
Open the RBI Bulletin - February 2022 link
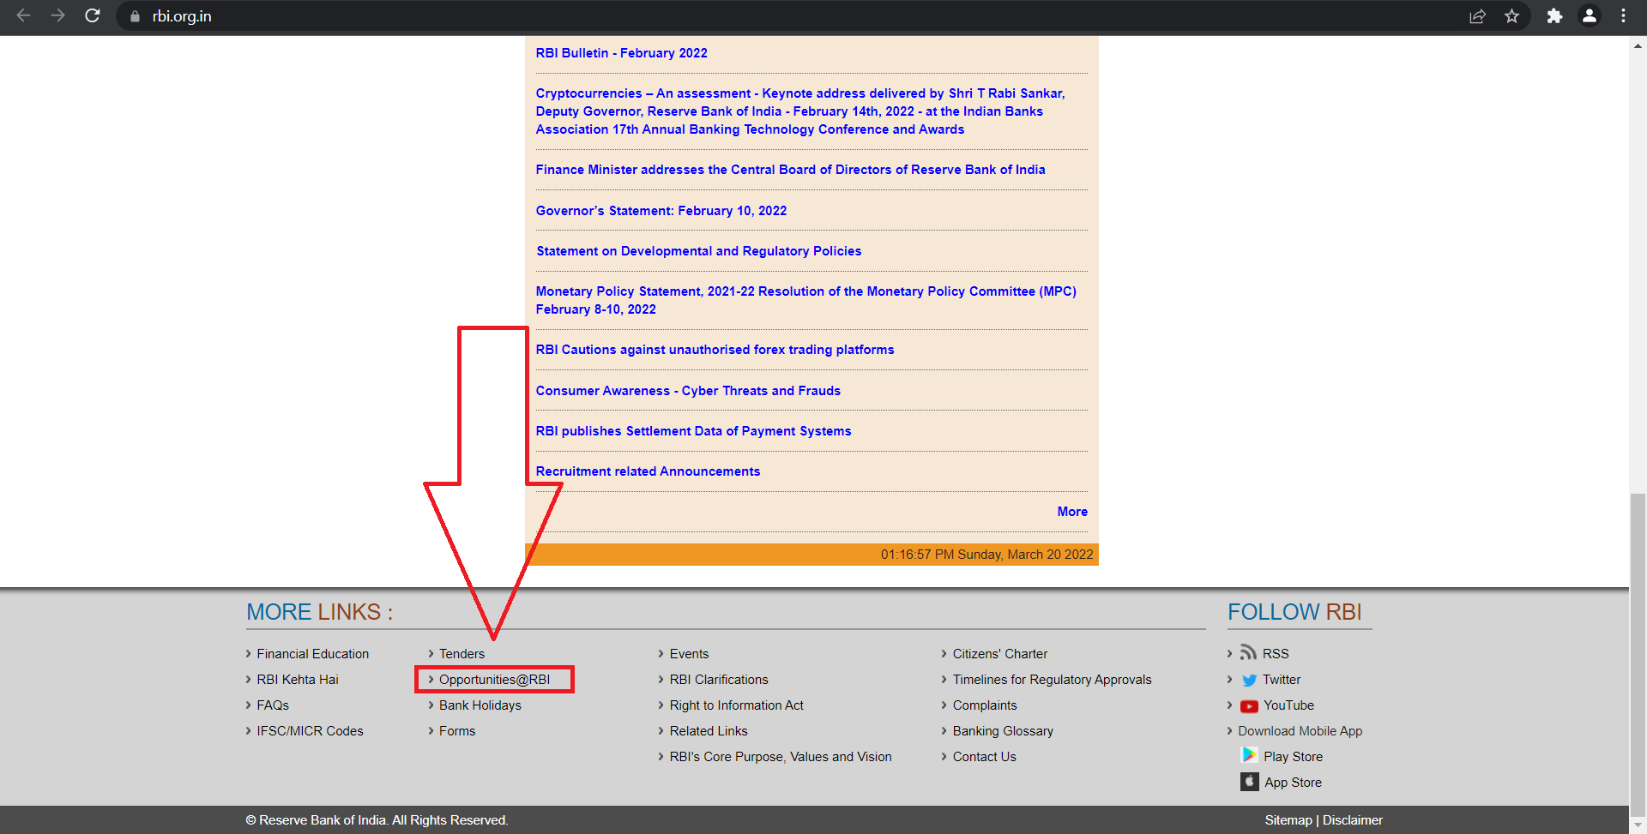point(621,53)
